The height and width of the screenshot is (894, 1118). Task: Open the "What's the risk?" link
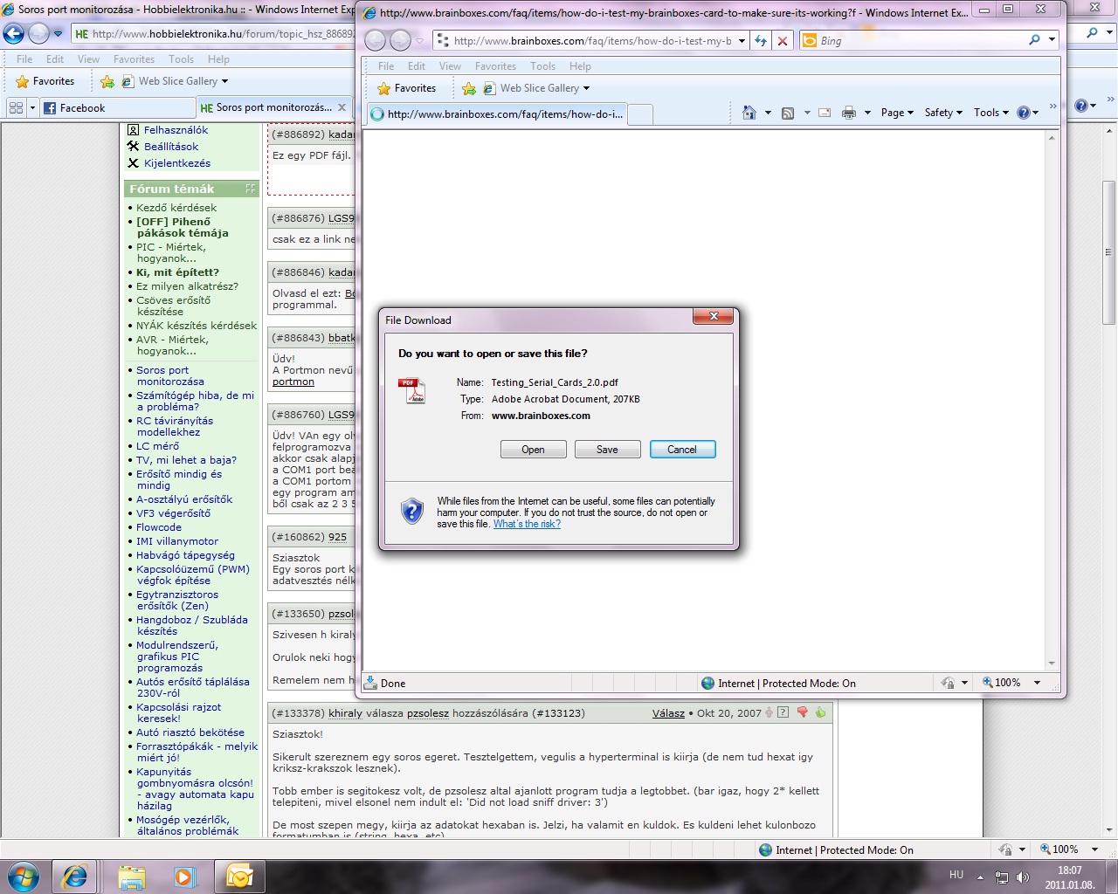(527, 524)
